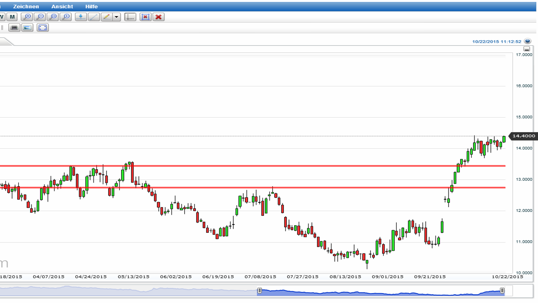
Task: Collapse the chart panel with minus button
Action: 527,49
